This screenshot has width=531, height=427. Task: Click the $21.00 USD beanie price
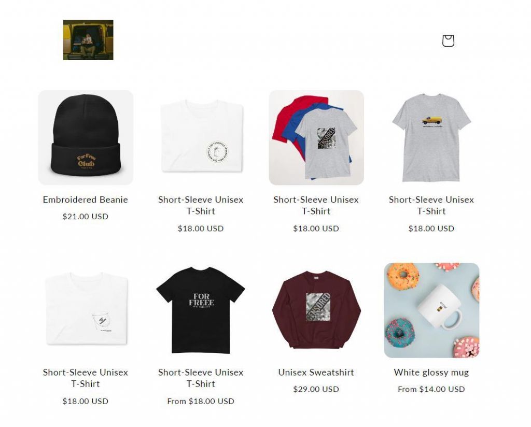click(x=86, y=217)
